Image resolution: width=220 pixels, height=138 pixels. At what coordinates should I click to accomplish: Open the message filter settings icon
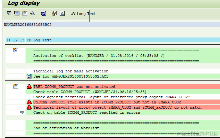pos(54,13)
